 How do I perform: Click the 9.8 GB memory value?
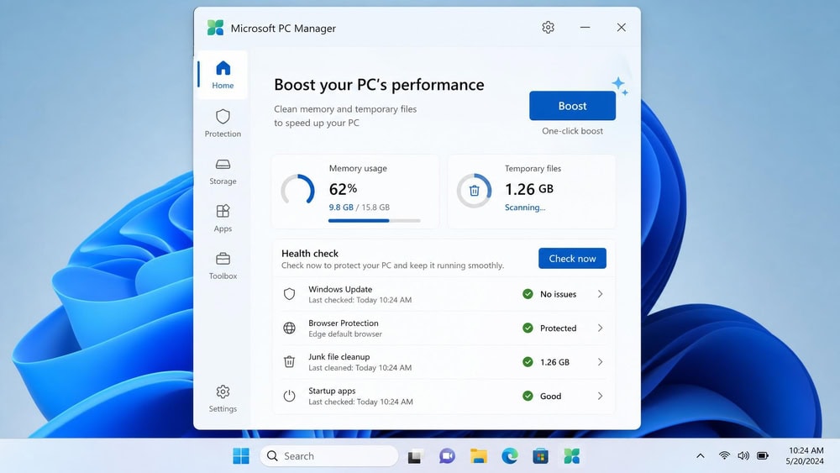point(341,208)
